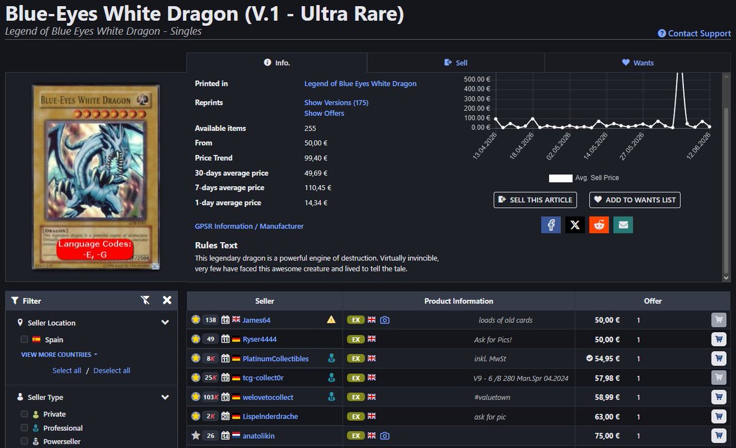Screen dimensions: 736x448
Task: Click the Offer column header
Action: (x=653, y=301)
